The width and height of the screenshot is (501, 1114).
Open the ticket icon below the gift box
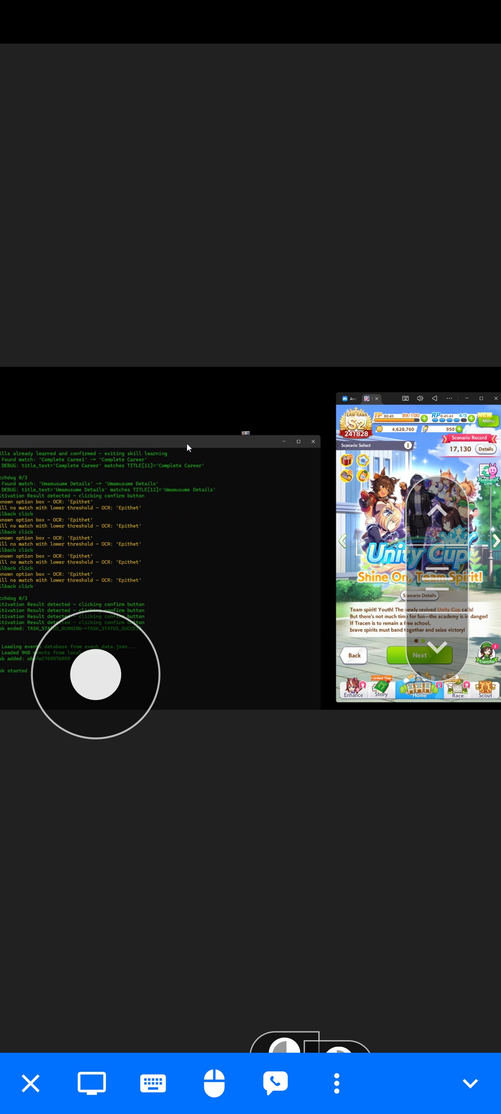pyautogui.click(x=347, y=476)
